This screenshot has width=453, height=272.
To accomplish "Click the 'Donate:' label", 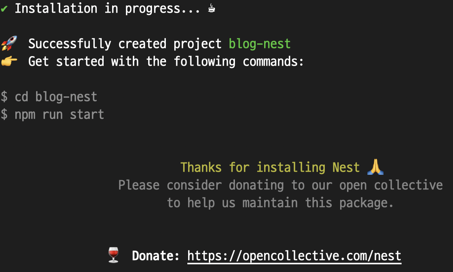I will tap(155, 256).
